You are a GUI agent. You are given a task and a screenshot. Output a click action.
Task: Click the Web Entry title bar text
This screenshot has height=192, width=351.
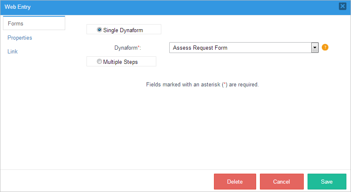click(x=18, y=7)
